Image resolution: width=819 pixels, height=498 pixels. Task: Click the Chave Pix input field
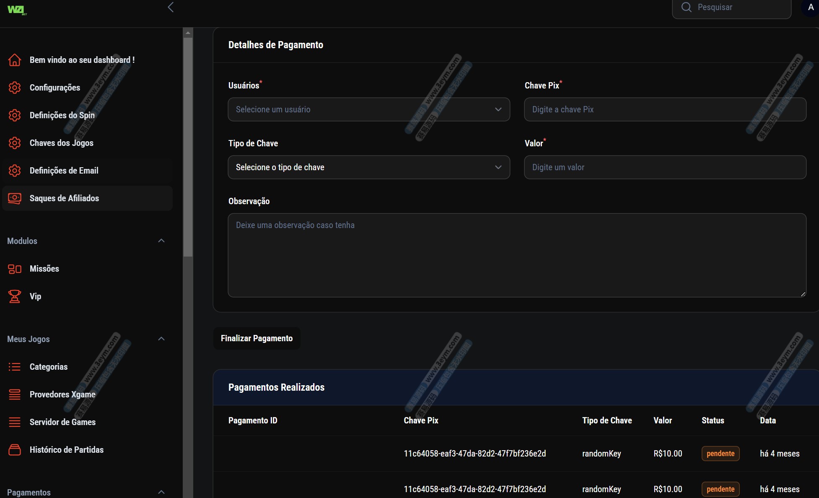coord(665,109)
